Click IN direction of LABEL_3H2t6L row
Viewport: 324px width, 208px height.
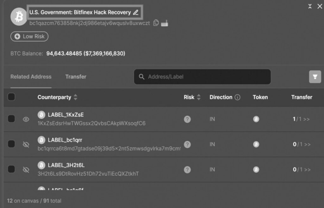[x=212, y=169]
